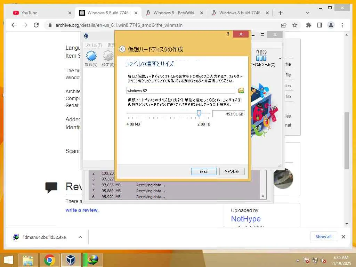356x267 pixels.
Task: Click Chrome browser back arrow
Action: [x=14, y=25]
